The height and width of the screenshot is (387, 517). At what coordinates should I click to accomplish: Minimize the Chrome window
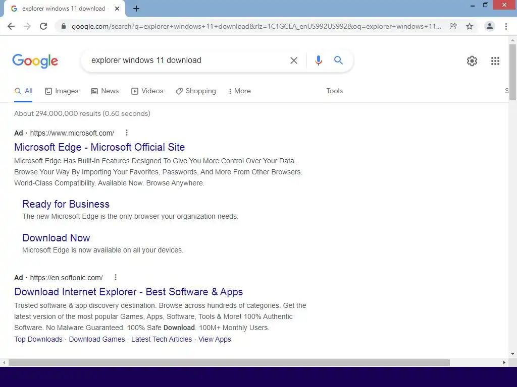(473, 5)
